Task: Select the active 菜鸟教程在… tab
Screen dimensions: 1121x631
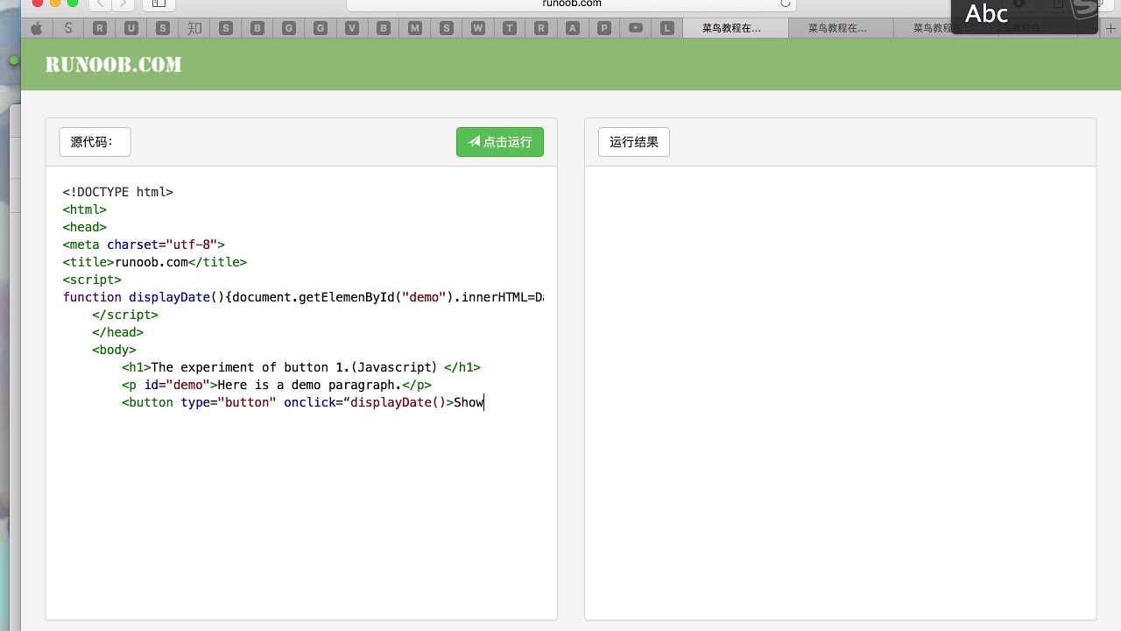Action: (734, 28)
